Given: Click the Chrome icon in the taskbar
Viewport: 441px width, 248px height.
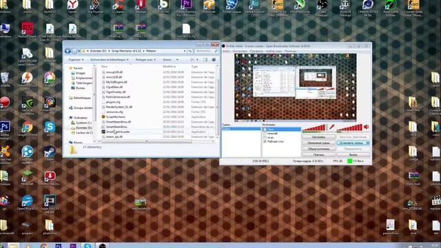Looking at the screenshot, I should [43, 246].
